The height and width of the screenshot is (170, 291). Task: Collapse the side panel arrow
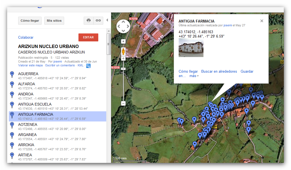[x=107, y=20]
